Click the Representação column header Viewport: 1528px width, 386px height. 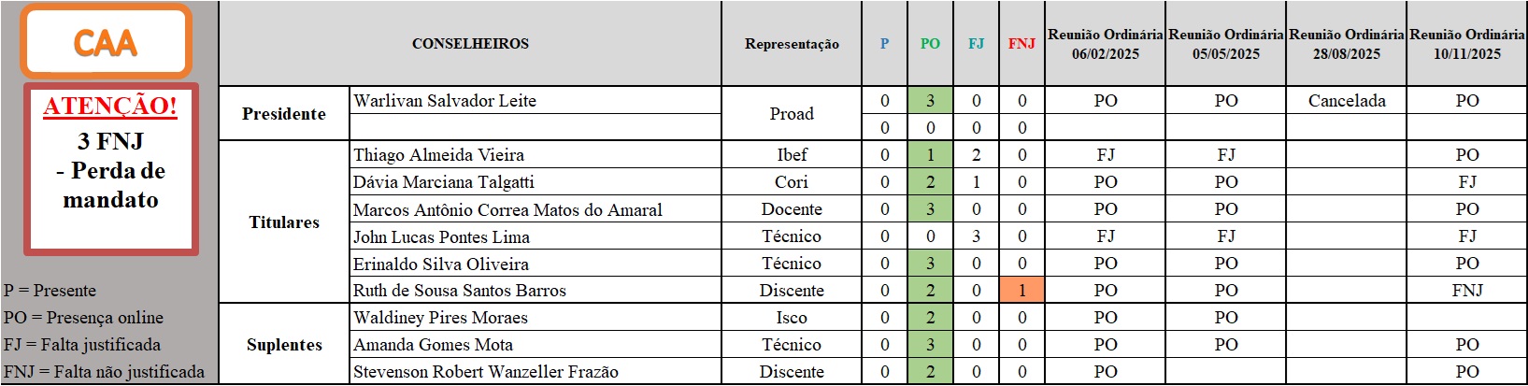coord(792,44)
